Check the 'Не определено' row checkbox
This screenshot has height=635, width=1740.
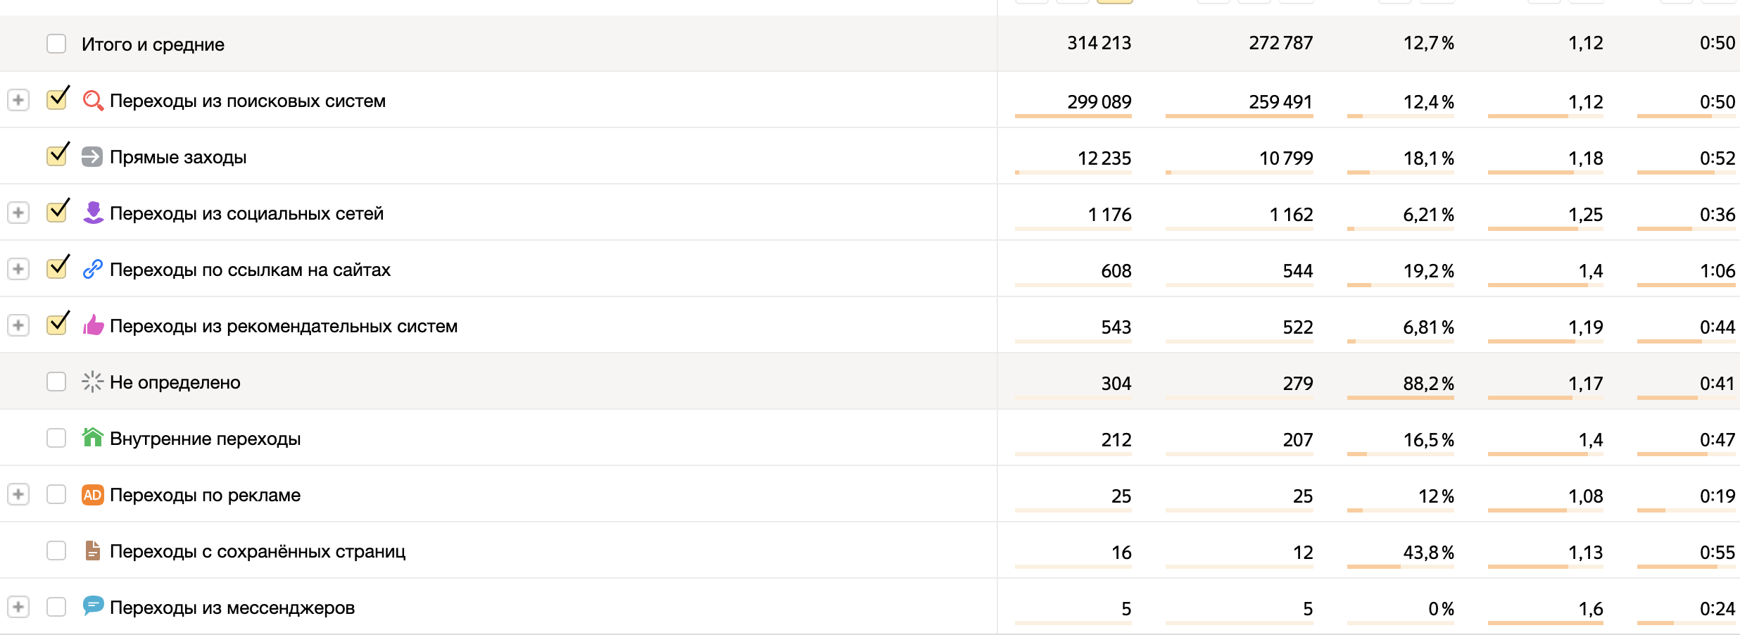tap(56, 382)
